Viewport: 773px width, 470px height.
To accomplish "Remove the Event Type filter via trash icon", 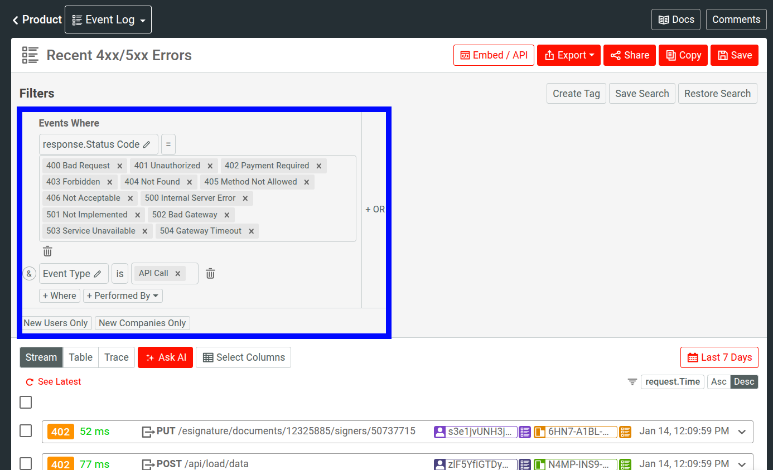I will (210, 273).
